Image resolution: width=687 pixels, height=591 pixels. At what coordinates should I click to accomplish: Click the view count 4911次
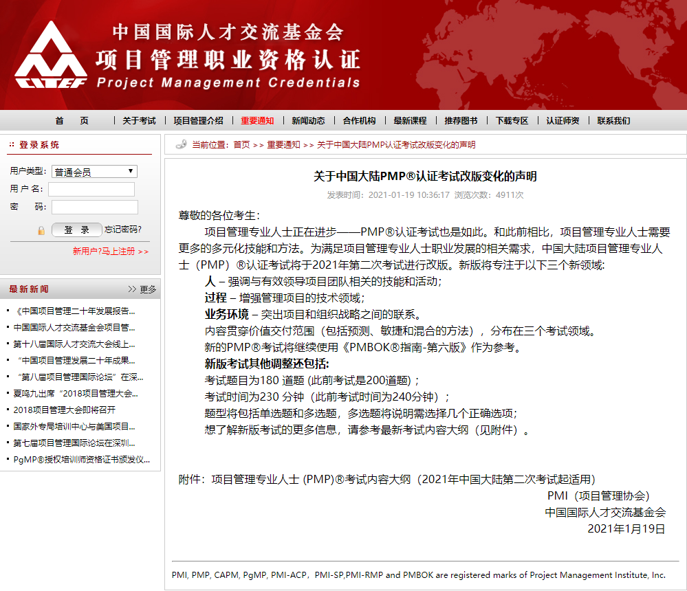pos(510,194)
